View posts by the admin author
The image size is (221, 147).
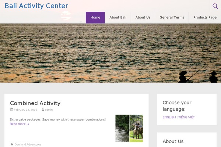(x=49, y=110)
